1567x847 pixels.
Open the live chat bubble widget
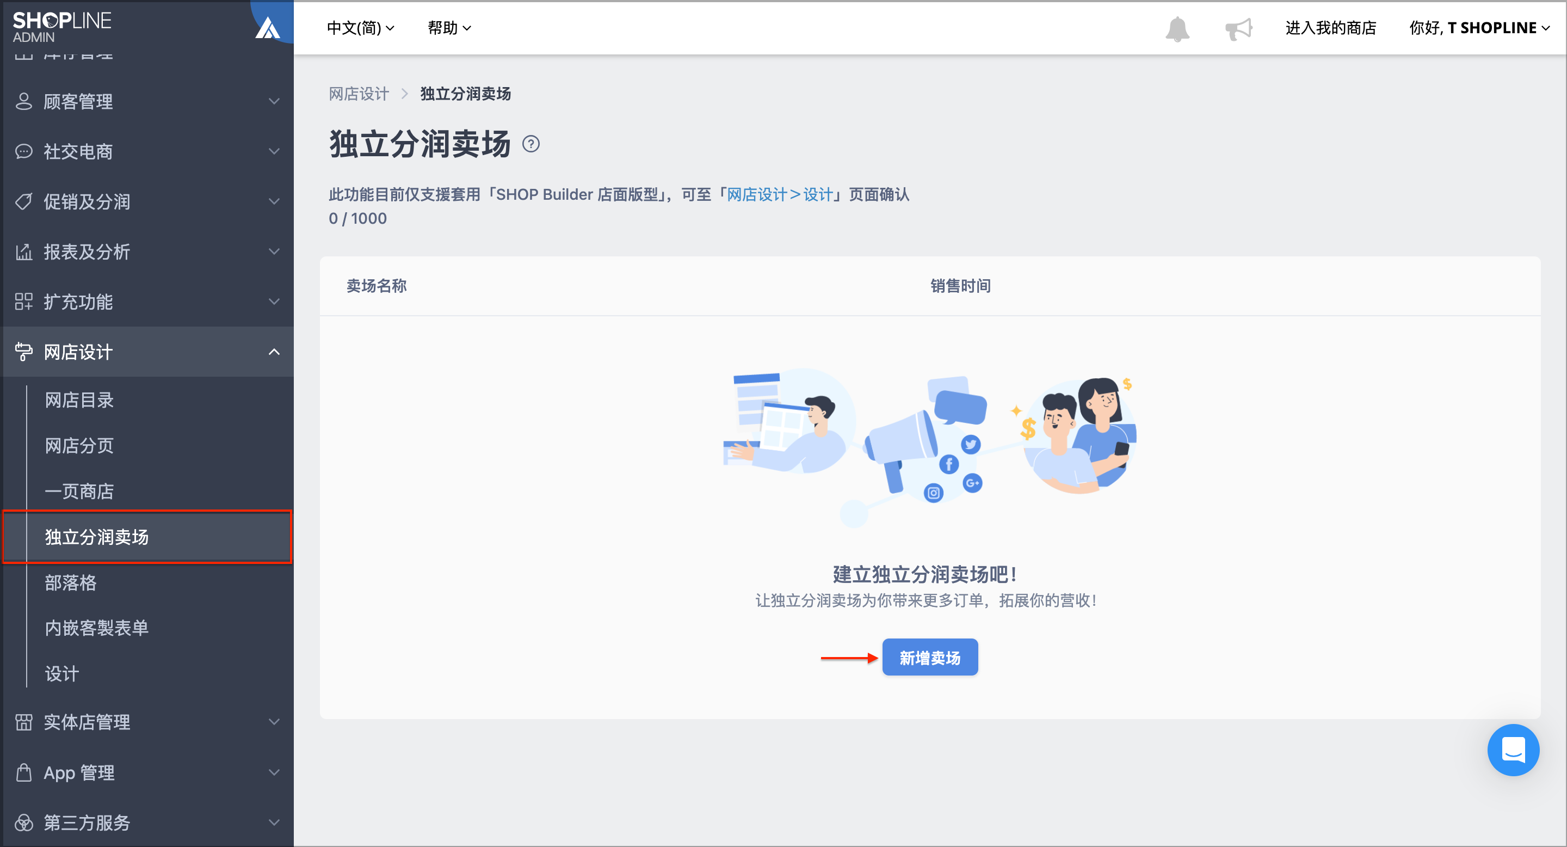coord(1513,750)
